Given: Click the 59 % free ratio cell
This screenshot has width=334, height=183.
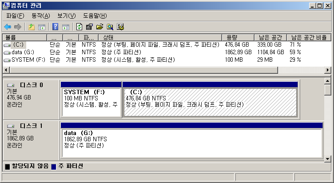Looking at the screenshot, I should point(295,52).
